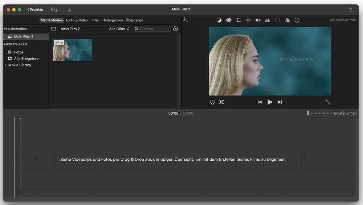The height and width of the screenshot is (205, 363).
Task: Expand the iMovie Library tree item
Action: 5,65
